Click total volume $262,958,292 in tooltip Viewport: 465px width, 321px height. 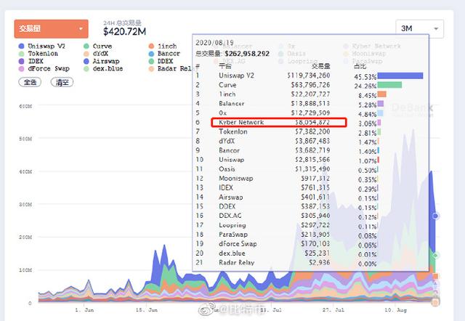coord(247,54)
